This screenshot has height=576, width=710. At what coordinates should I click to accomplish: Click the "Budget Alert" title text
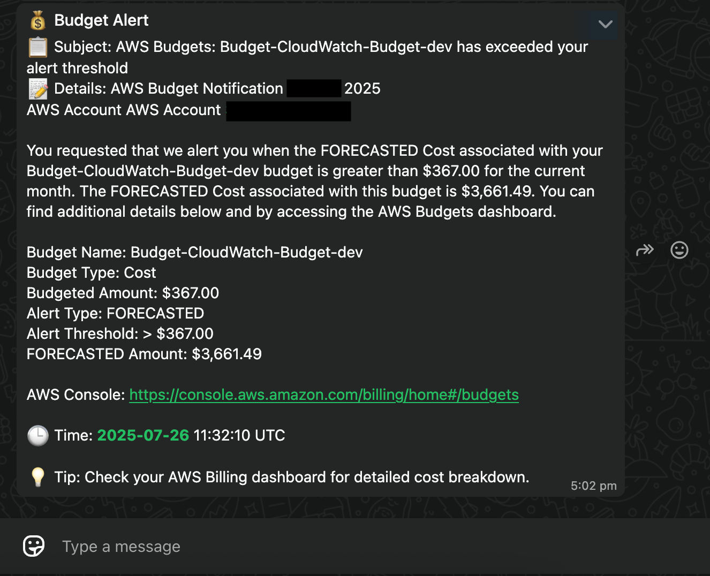101,20
